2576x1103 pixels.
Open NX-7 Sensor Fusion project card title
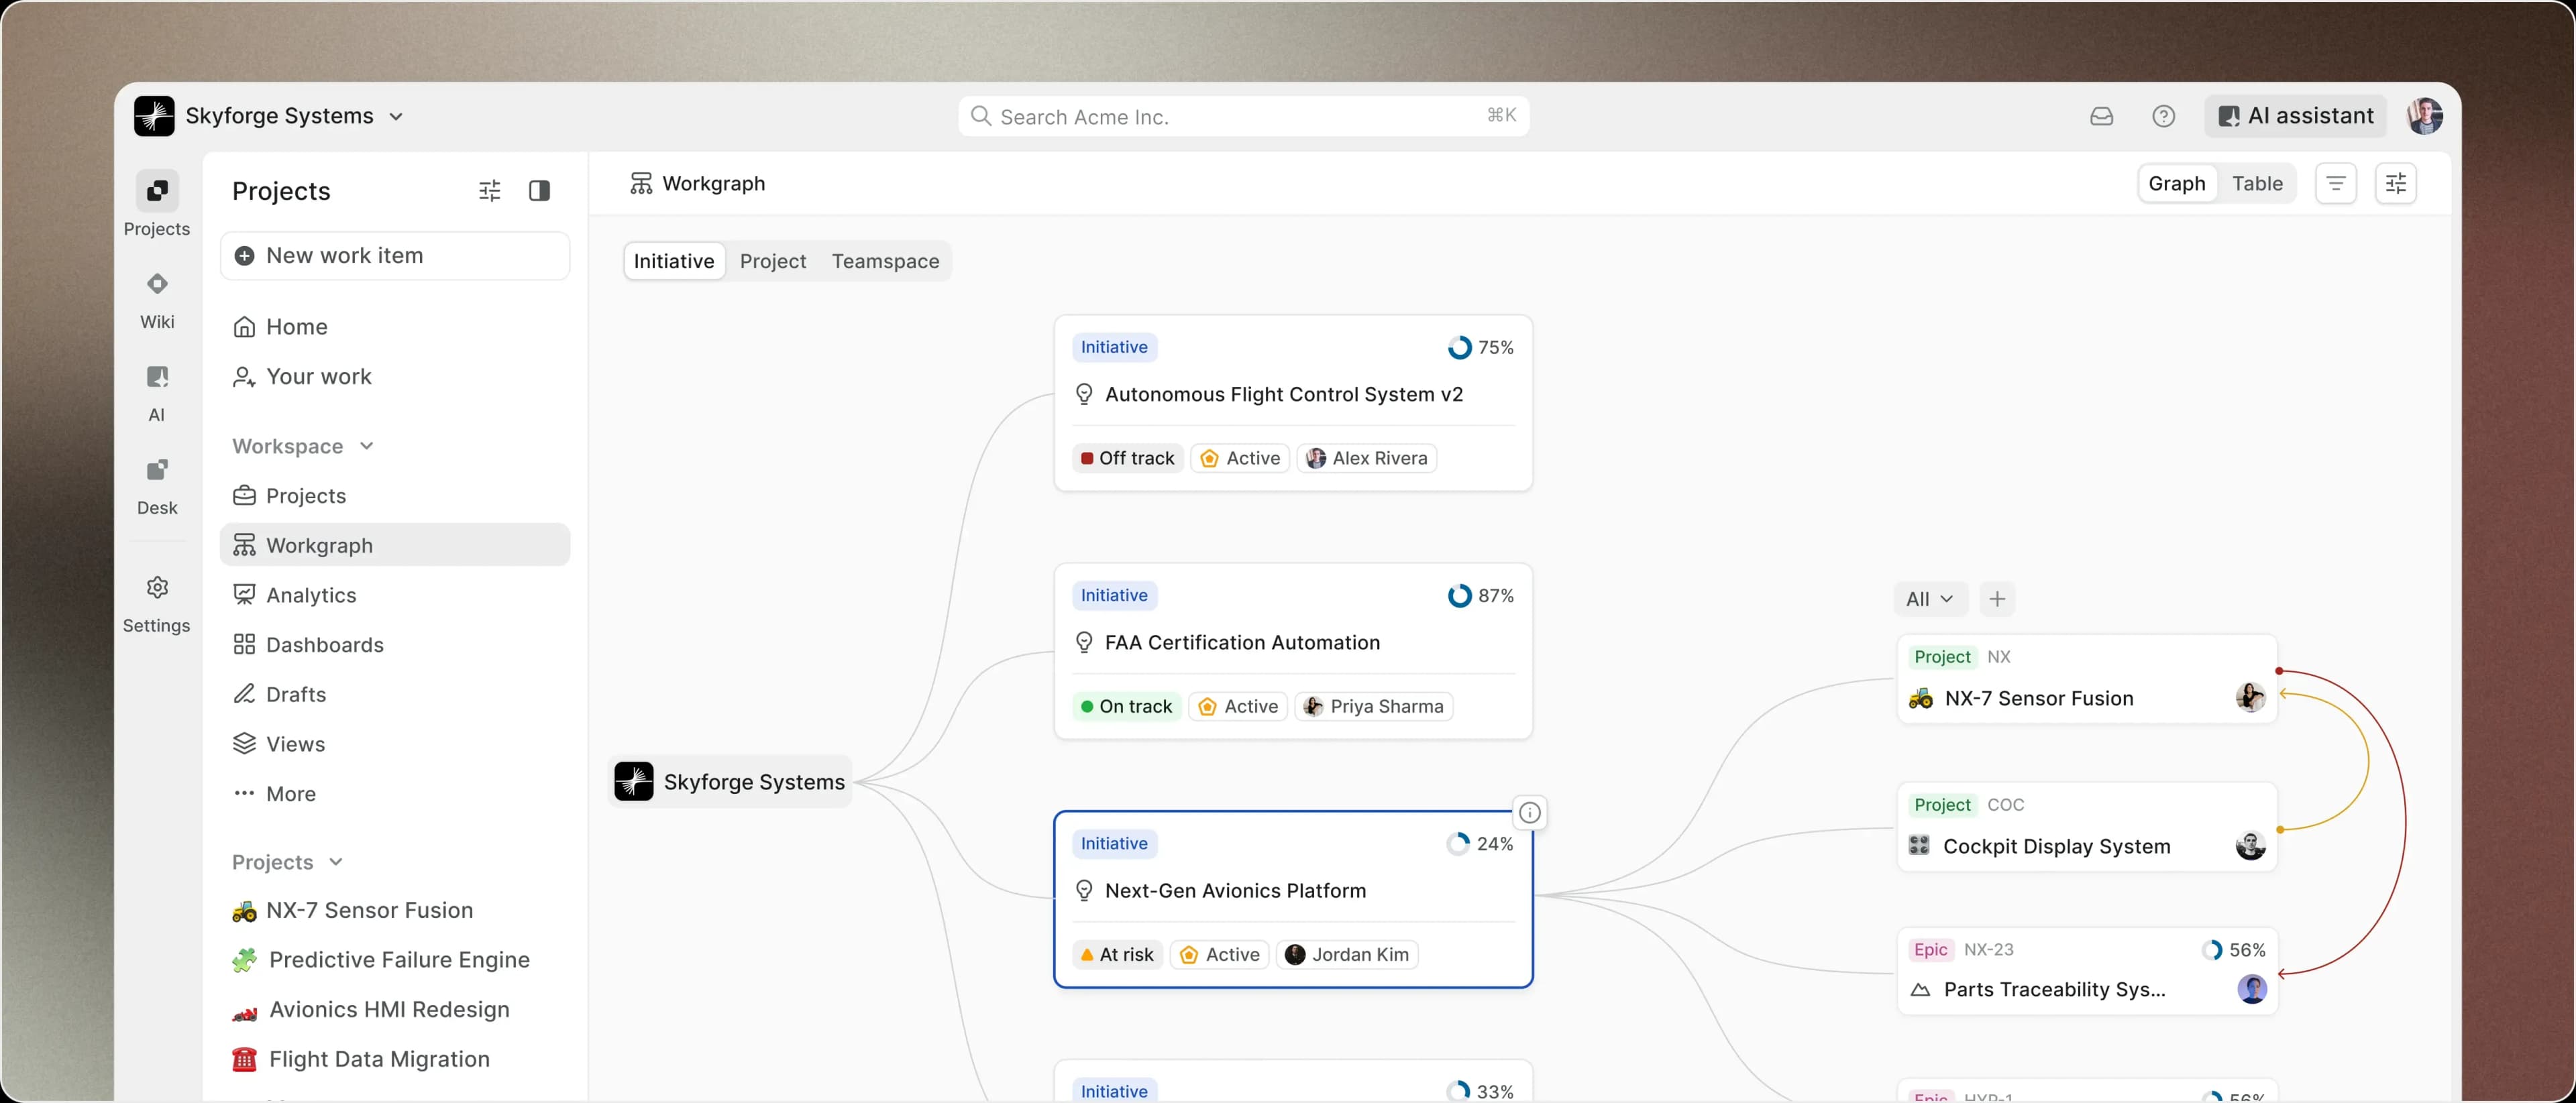(x=2039, y=699)
